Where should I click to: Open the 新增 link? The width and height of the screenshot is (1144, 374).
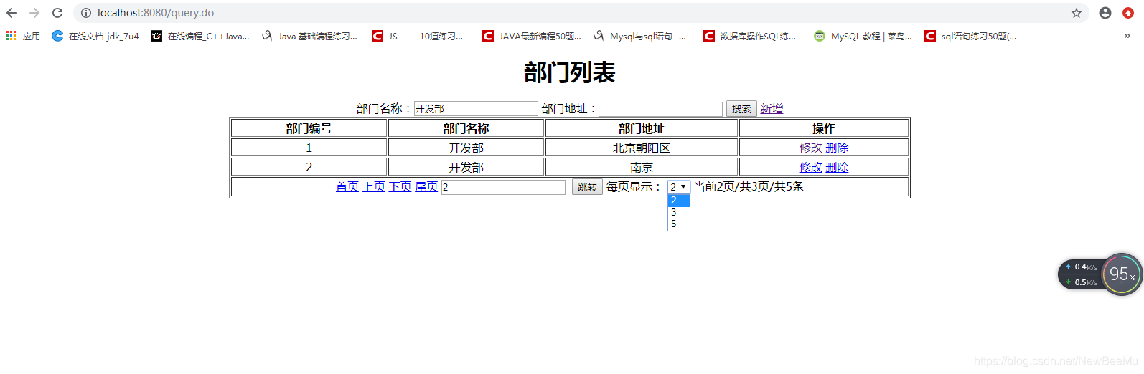pos(772,109)
